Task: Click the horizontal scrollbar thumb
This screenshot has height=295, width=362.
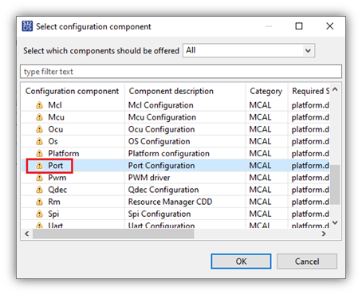Action: (113, 234)
